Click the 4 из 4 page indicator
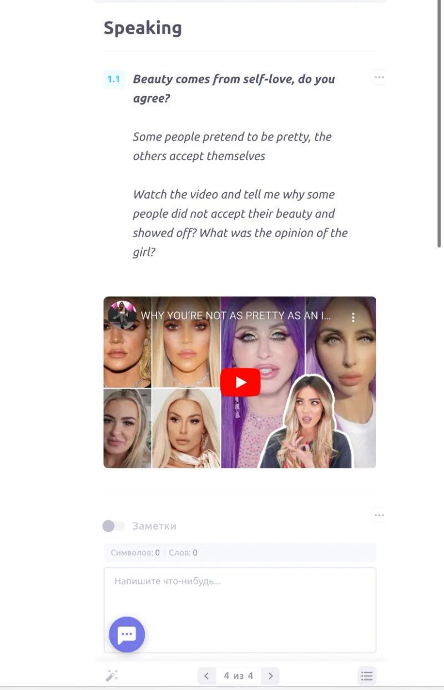Viewport: 444px width, 690px height. (239, 676)
